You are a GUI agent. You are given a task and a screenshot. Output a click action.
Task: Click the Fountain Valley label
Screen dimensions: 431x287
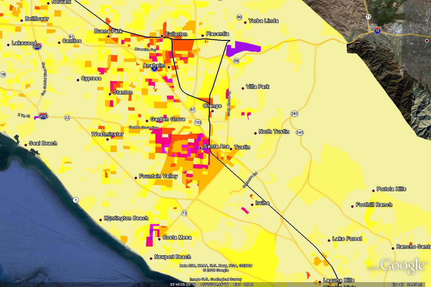click(x=158, y=176)
